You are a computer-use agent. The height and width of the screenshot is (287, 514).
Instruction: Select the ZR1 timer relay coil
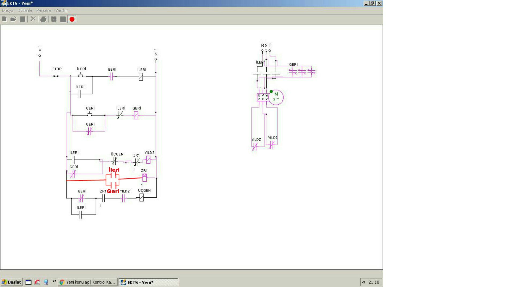(x=145, y=177)
